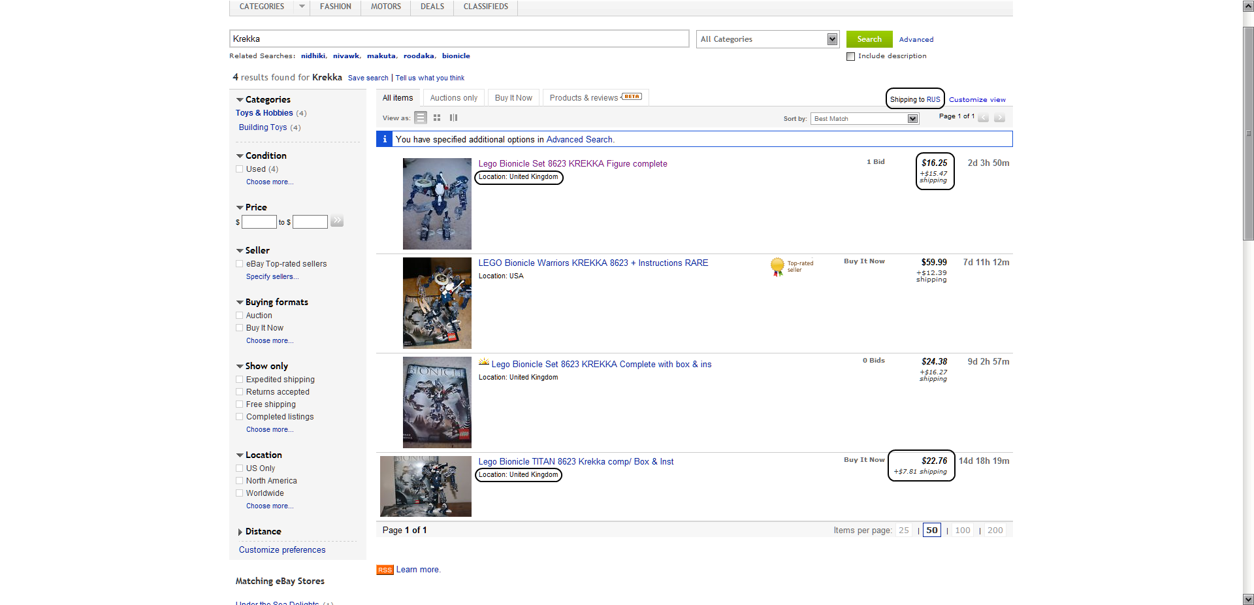Screen dimensions: 1254x605
Task: Check Worldwide location
Action: 240,493
